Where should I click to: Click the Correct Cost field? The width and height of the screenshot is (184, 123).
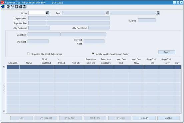(x=94, y=42)
